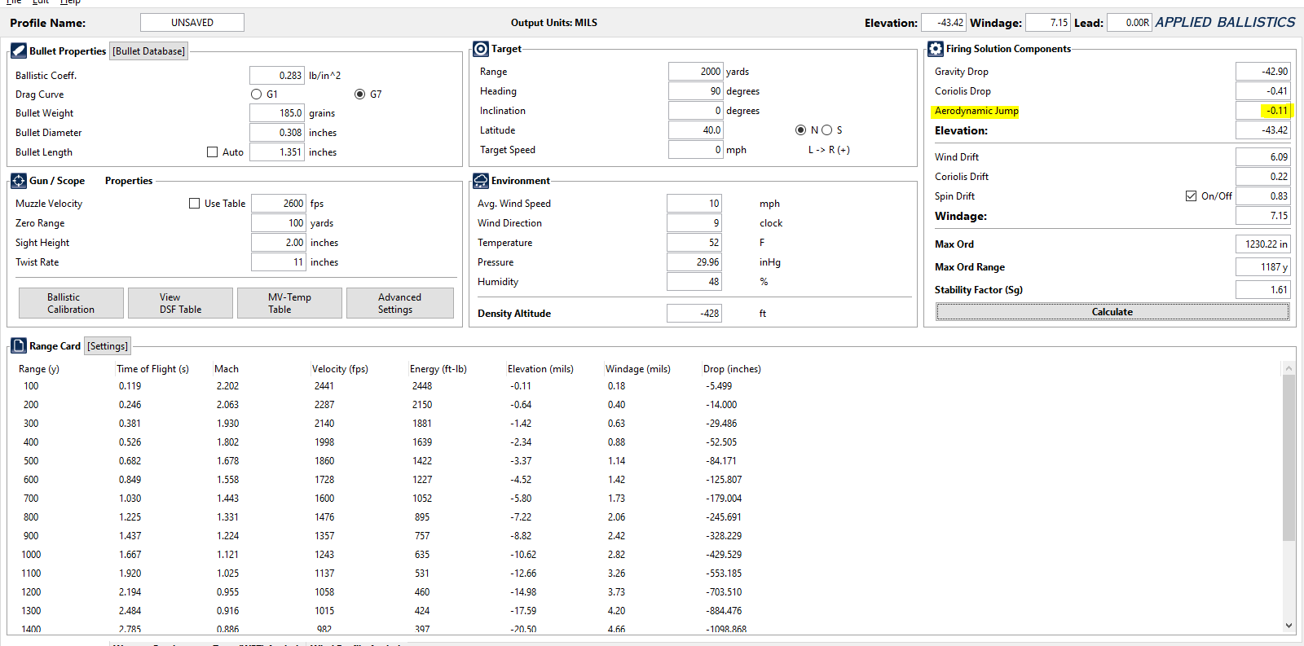This screenshot has width=1304, height=646.
Task: Select the G1 drag curve radio button
Action: pos(256,94)
